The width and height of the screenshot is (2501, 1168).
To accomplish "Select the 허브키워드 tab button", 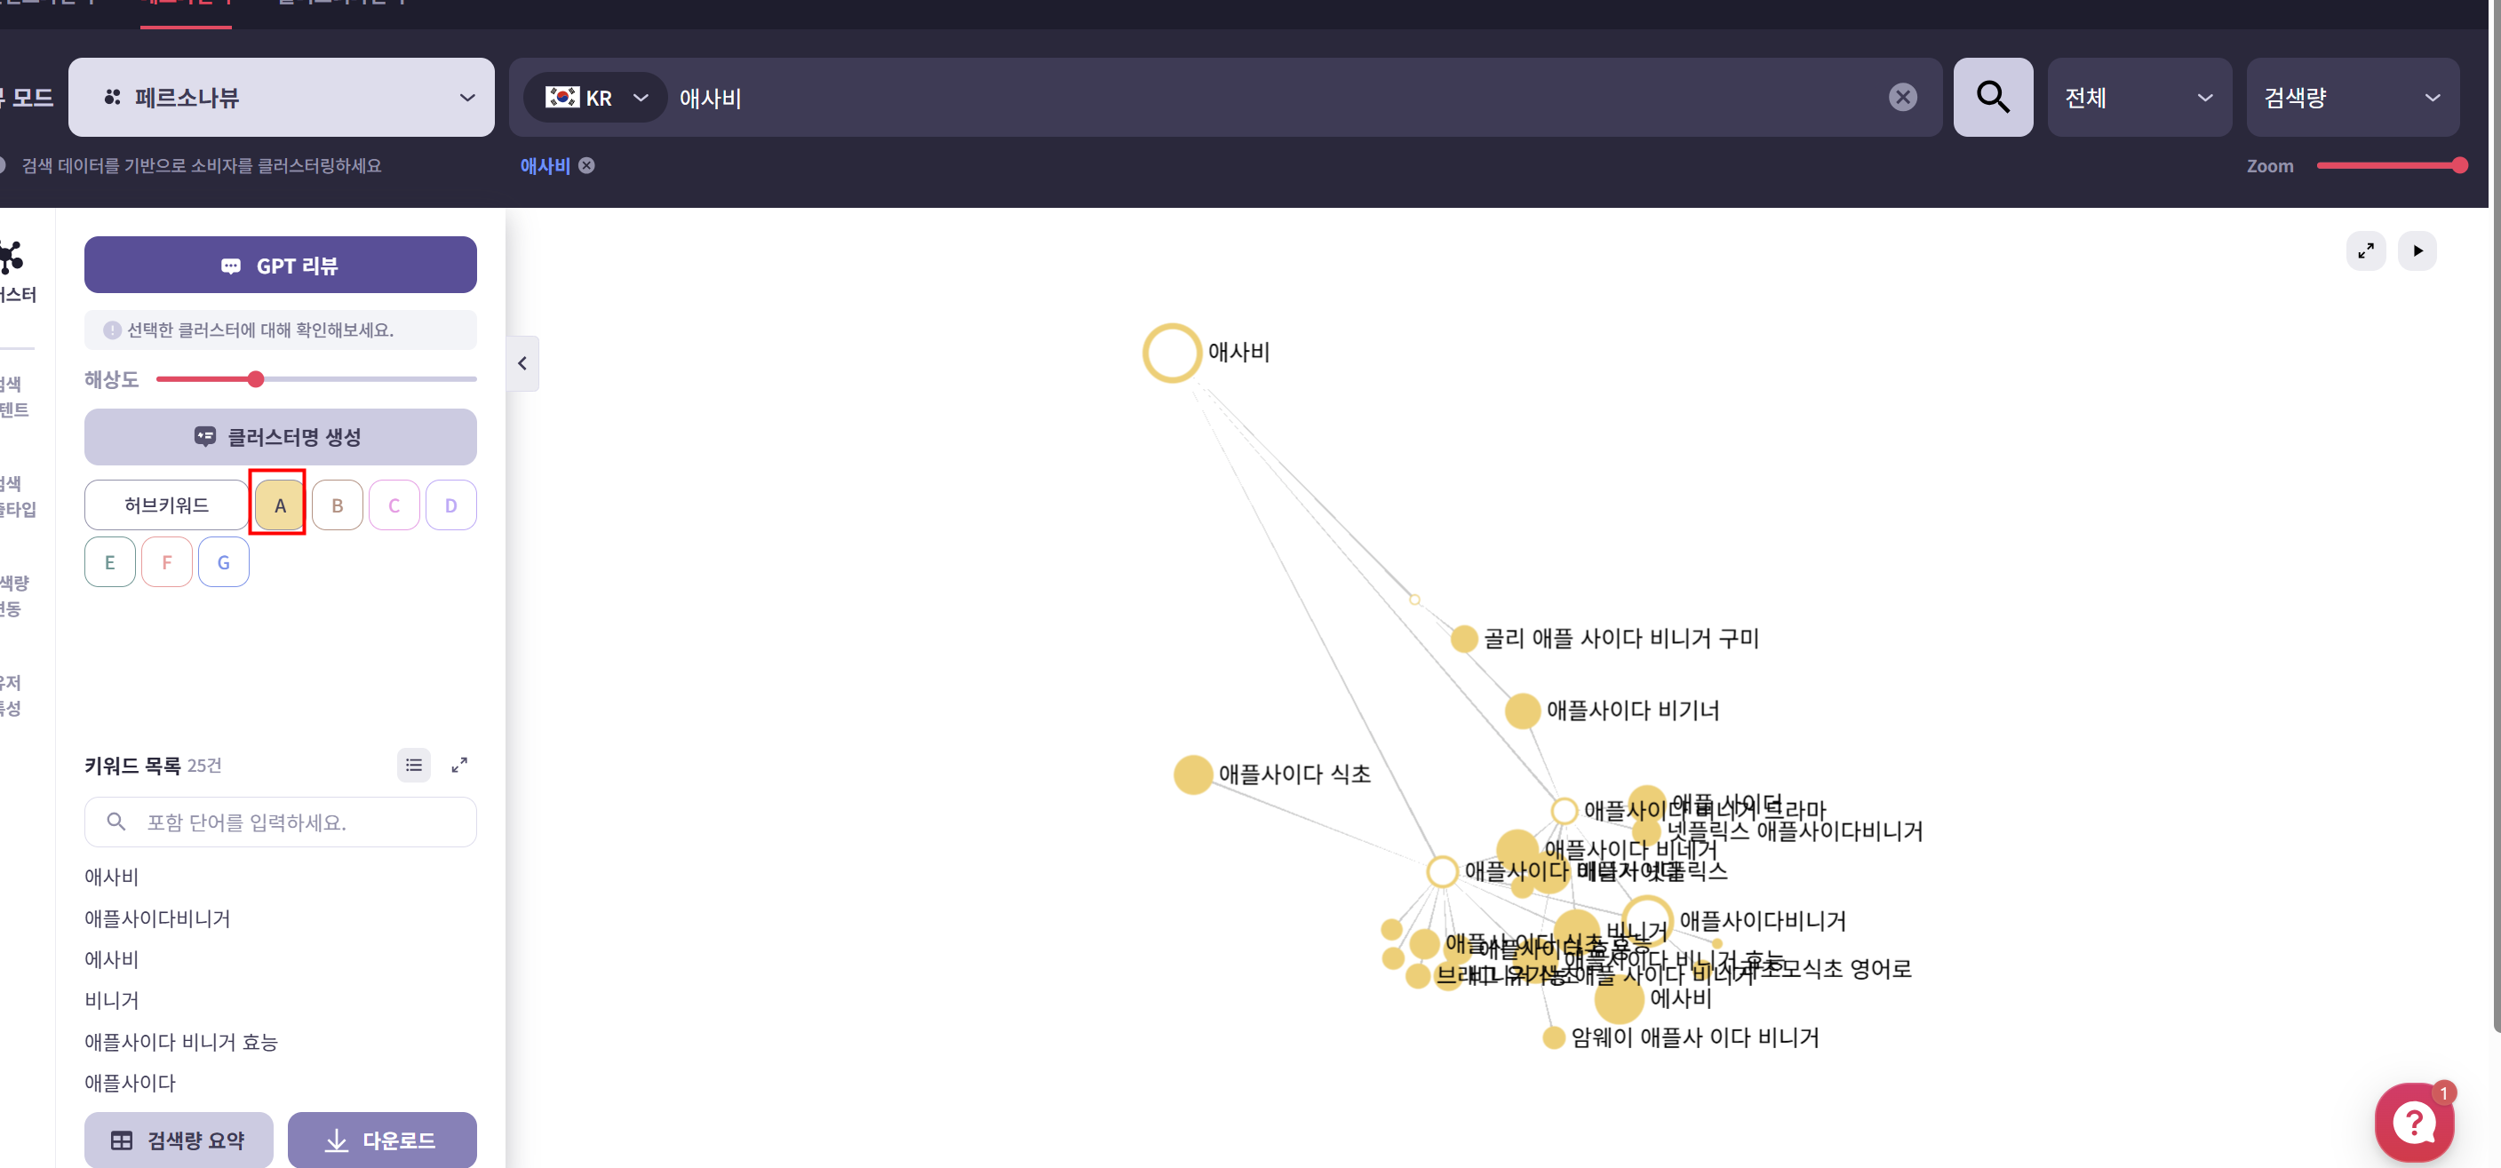I will click(166, 505).
